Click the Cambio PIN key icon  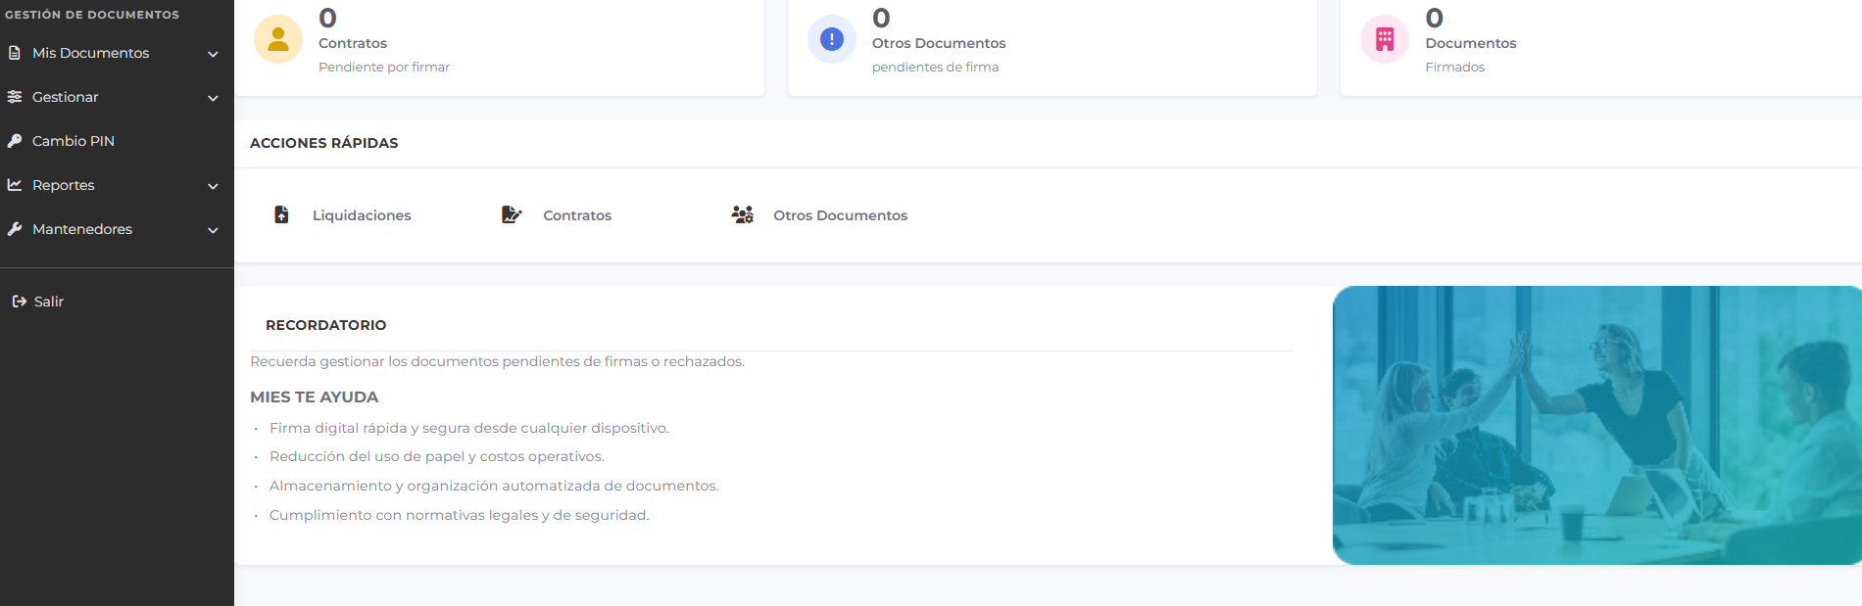(15, 141)
